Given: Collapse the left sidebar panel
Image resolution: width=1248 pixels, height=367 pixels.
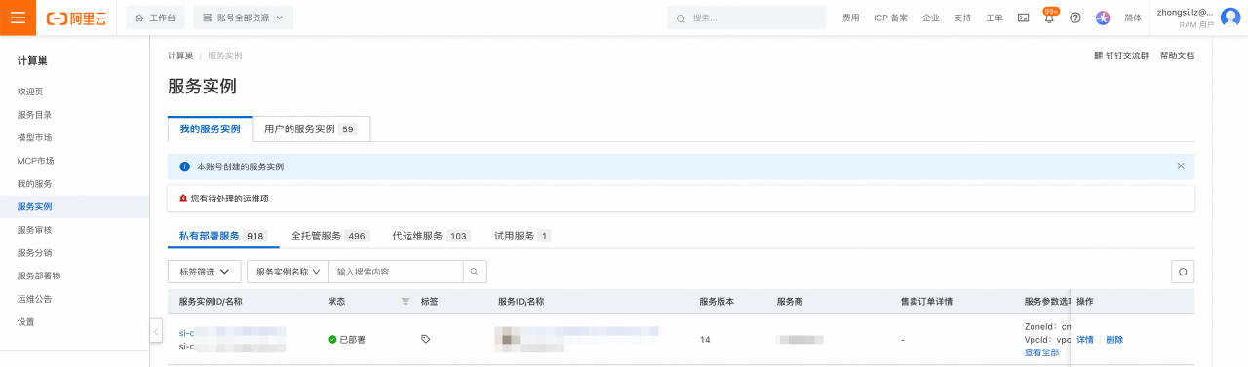Looking at the screenshot, I should coord(156,331).
